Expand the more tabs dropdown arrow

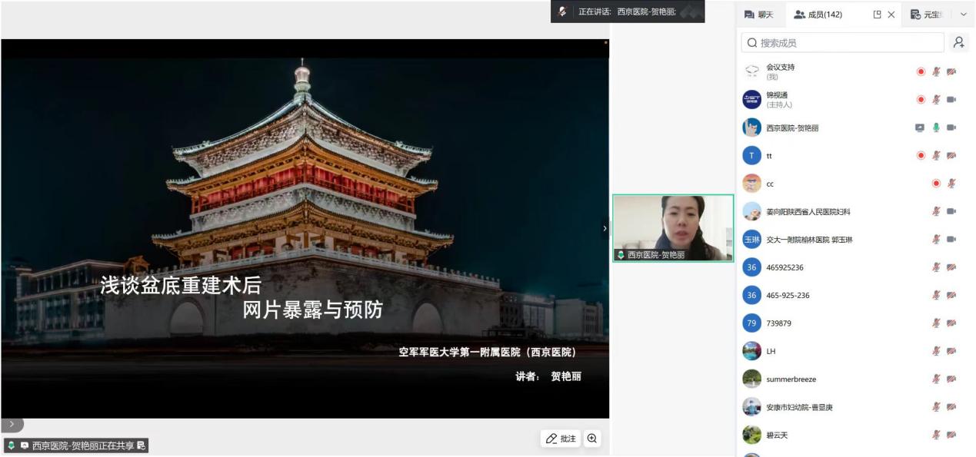(963, 15)
